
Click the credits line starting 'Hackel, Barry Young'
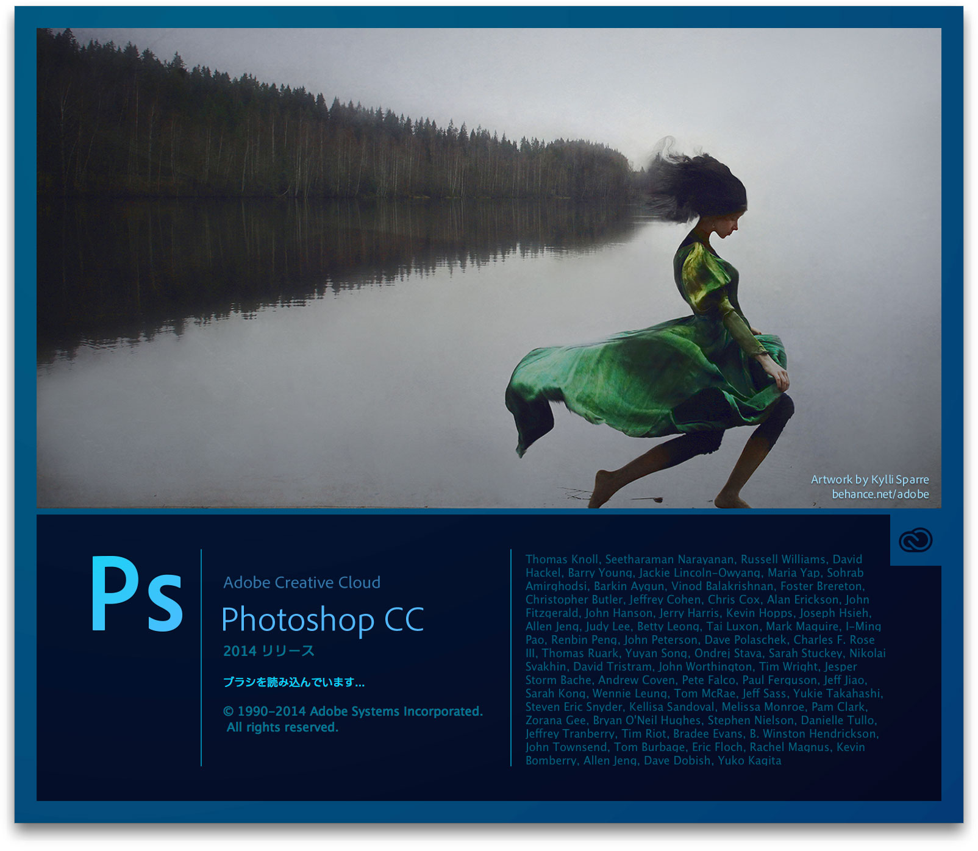(694, 573)
